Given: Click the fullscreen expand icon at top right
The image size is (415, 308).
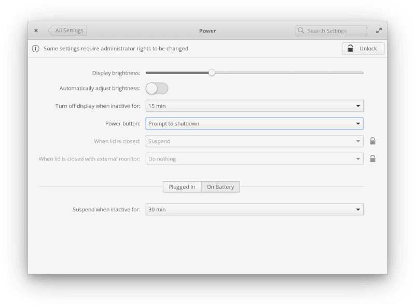Looking at the screenshot, I should [x=379, y=30].
